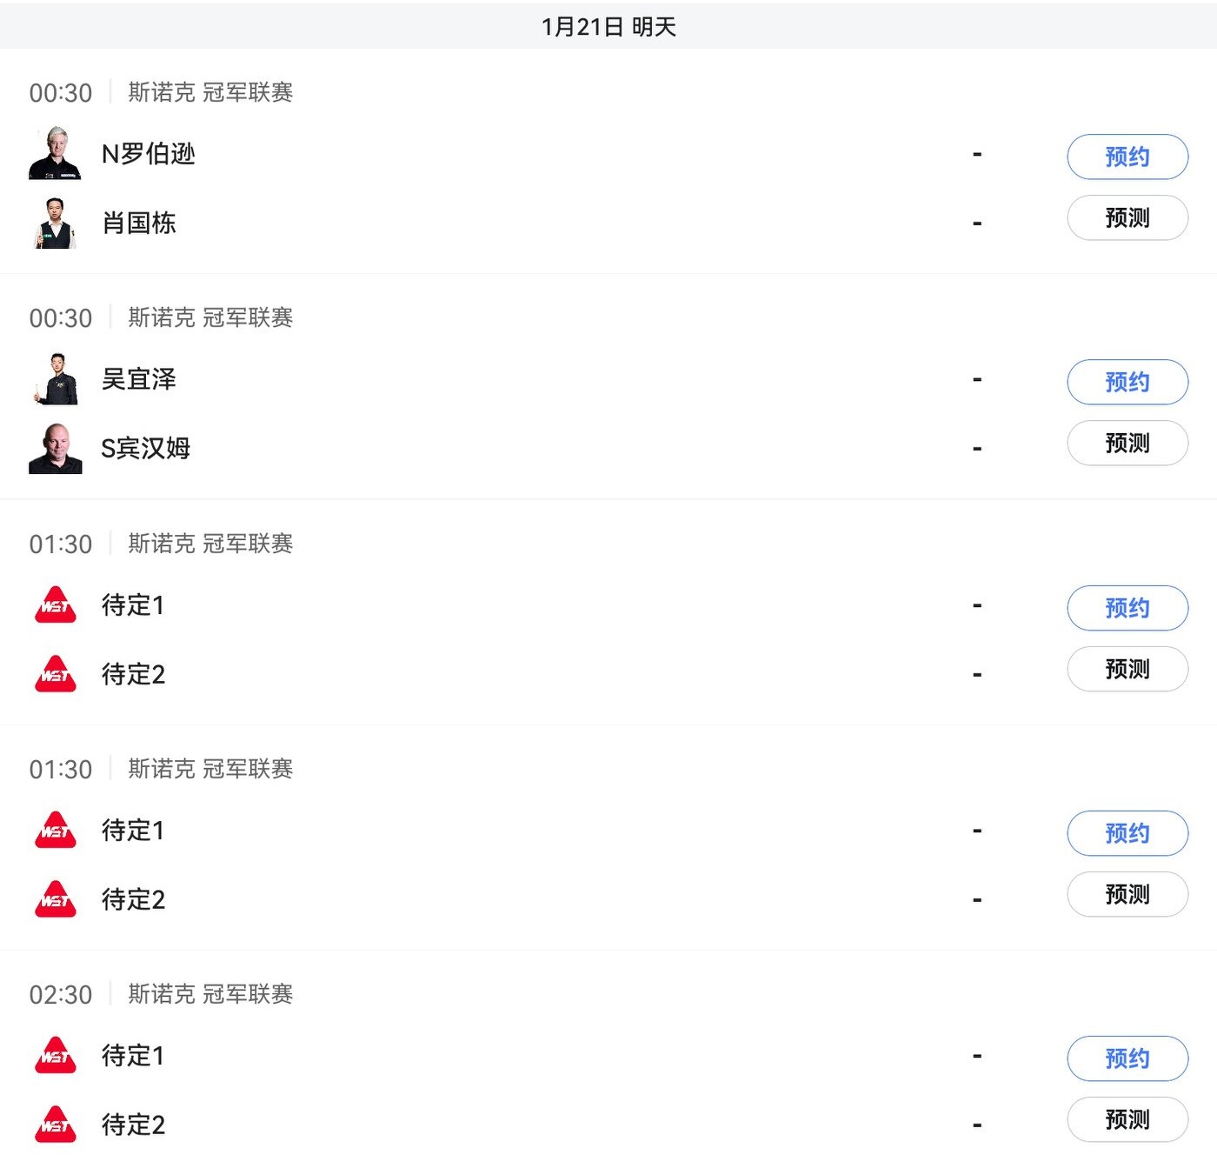
Task: Open 预测 for the 02:30 match
Action: [x=1127, y=1119]
